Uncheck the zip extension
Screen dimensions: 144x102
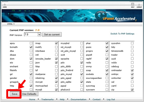coord(132,89)
